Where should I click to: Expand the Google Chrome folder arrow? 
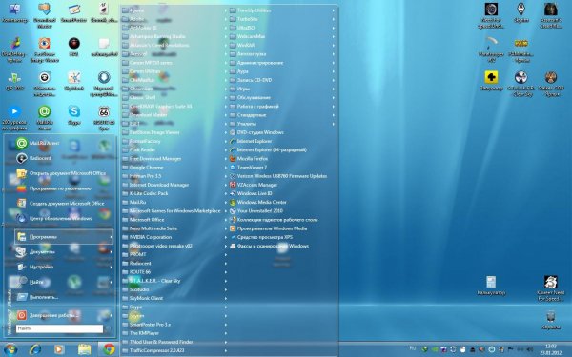coord(226,168)
